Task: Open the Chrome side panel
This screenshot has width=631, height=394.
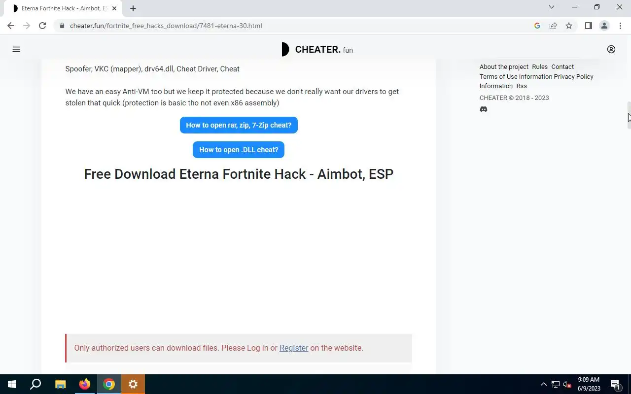Action: 589,26
